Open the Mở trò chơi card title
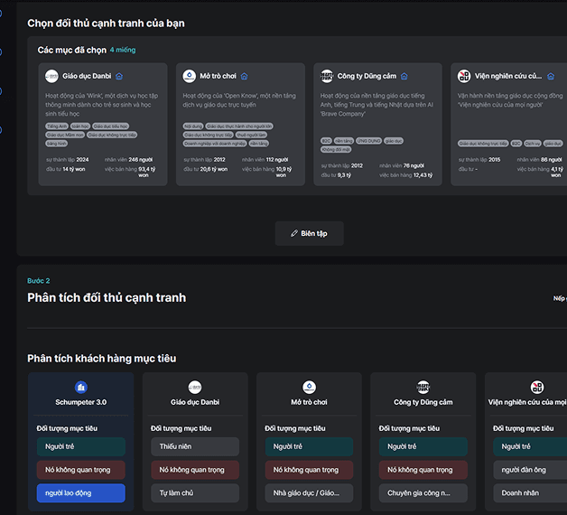Image resolution: width=567 pixels, height=515 pixels. [218, 76]
